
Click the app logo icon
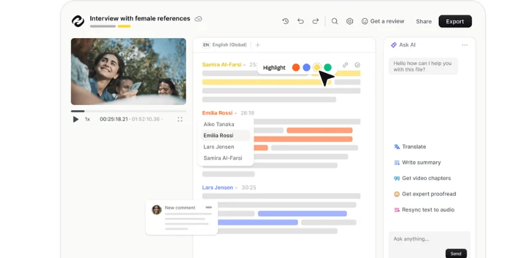tap(78, 21)
